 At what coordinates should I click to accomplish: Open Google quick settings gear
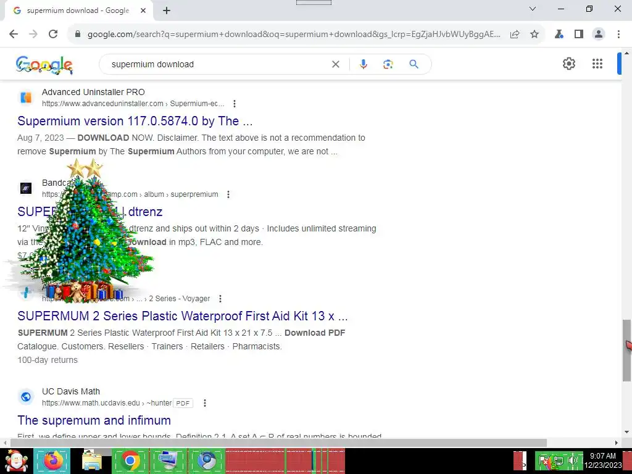pos(568,64)
